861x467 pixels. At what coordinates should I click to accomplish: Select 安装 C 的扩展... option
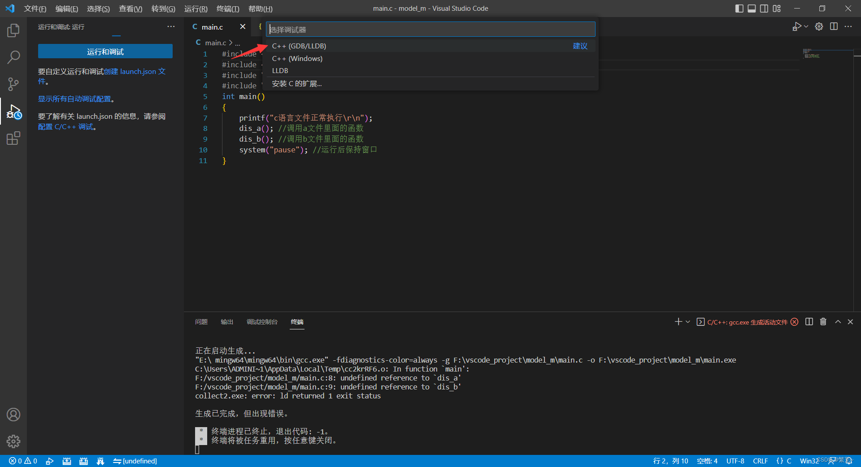pos(430,84)
